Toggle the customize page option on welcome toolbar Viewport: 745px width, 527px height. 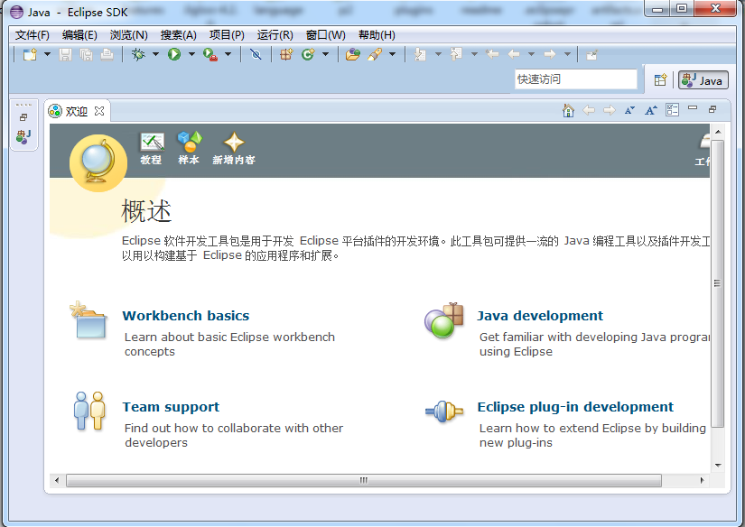(x=671, y=109)
